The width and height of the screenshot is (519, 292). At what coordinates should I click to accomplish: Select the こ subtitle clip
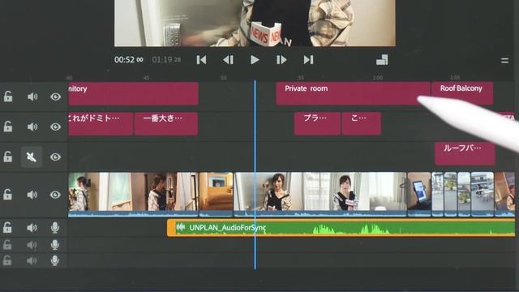[x=362, y=124]
